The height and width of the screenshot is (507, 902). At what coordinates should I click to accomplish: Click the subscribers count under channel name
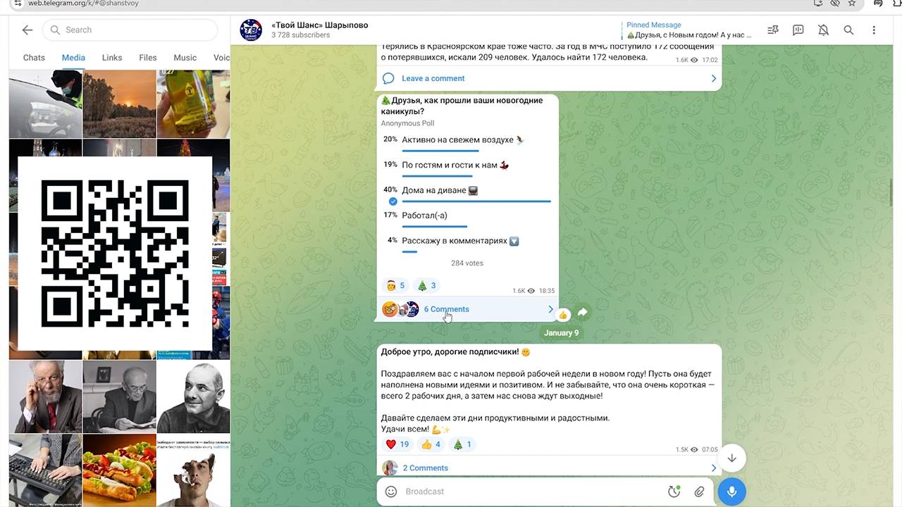[300, 35]
